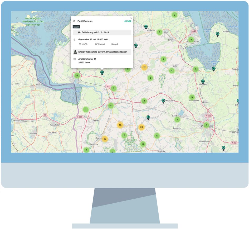Click the airport icon near Wilhelmshaven
Screen dimensions: 249x229
(186, 48)
